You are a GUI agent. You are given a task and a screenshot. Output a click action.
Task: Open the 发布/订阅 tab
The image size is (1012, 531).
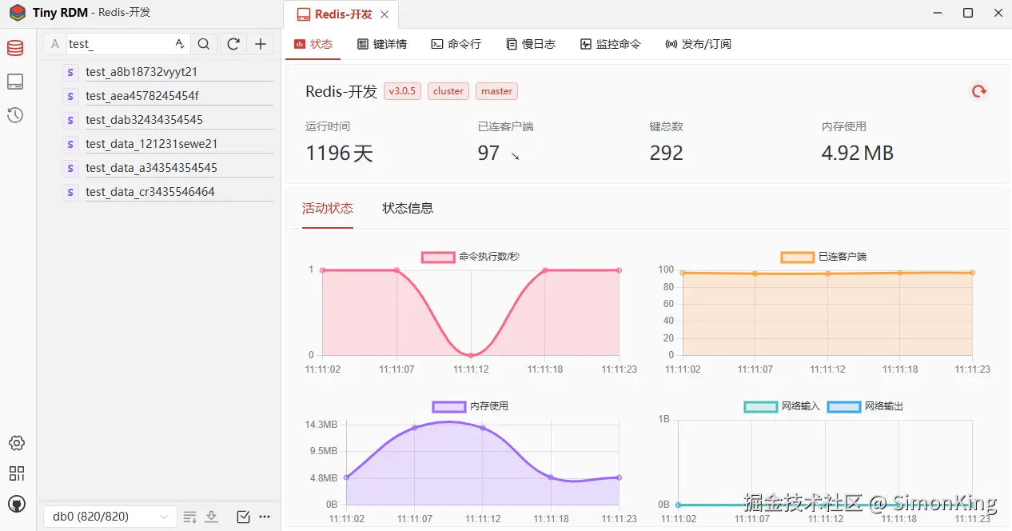click(x=698, y=44)
